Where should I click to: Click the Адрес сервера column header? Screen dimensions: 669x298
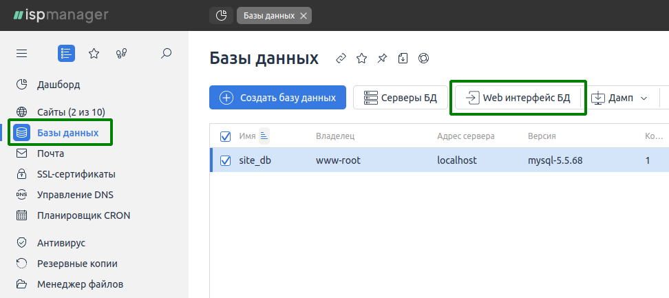(x=465, y=136)
